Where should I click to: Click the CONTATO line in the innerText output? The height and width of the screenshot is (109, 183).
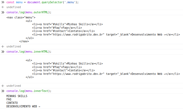click(x=12, y=103)
